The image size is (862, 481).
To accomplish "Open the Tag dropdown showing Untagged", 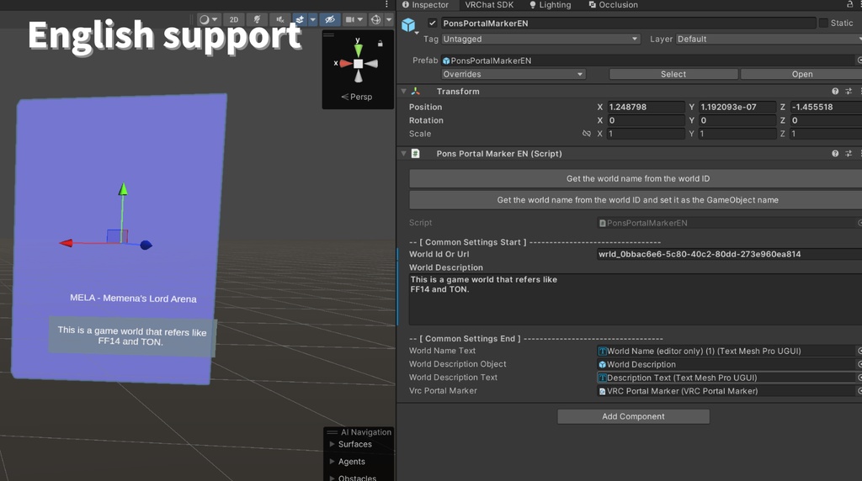I will coord(541,39).
